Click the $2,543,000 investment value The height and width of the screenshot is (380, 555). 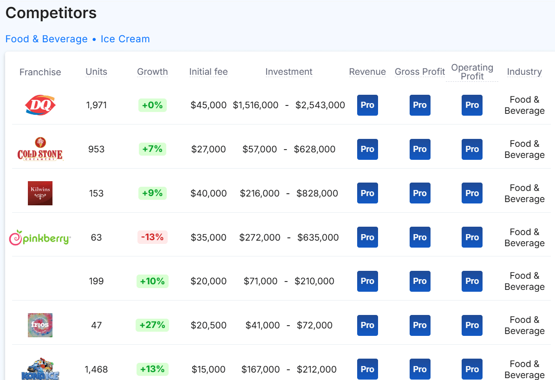click(320, 105)
